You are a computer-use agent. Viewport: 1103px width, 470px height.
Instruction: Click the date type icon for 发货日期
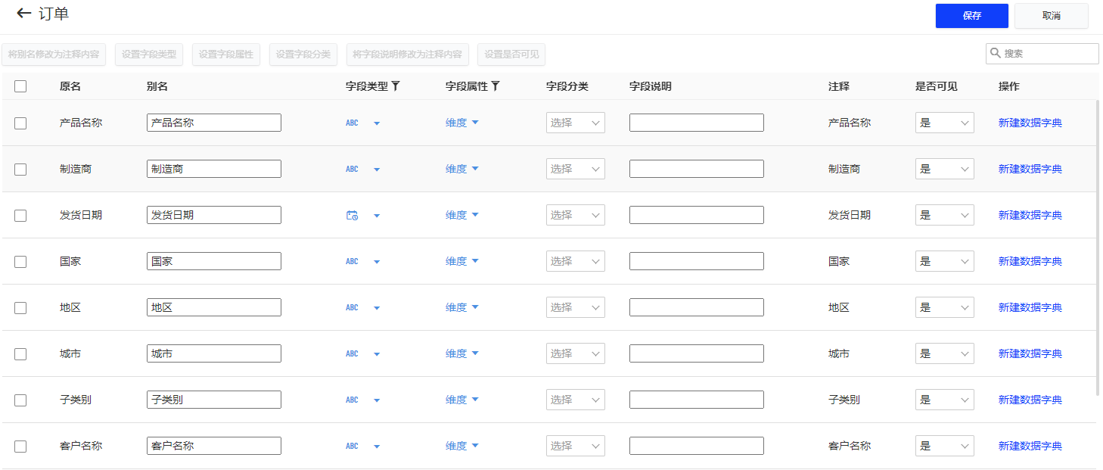coord(352,215)
